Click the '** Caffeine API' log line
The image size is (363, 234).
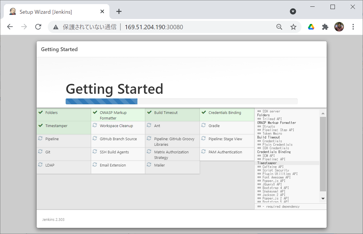[270, 167]
